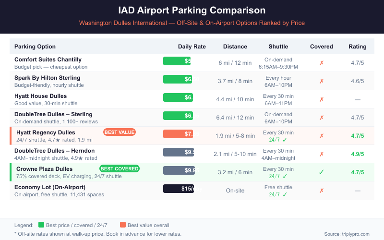Click the red X for DoubleTree Herndon covered
Screen dimensions: 384x240
[322, 154]
